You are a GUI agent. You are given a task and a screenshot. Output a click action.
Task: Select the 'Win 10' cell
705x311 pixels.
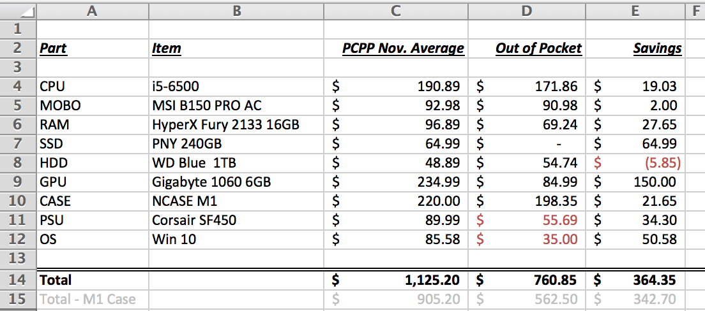click(236, 239)
